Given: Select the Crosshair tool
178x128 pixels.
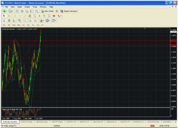Looking at the screenshot, I should [9, 16].
